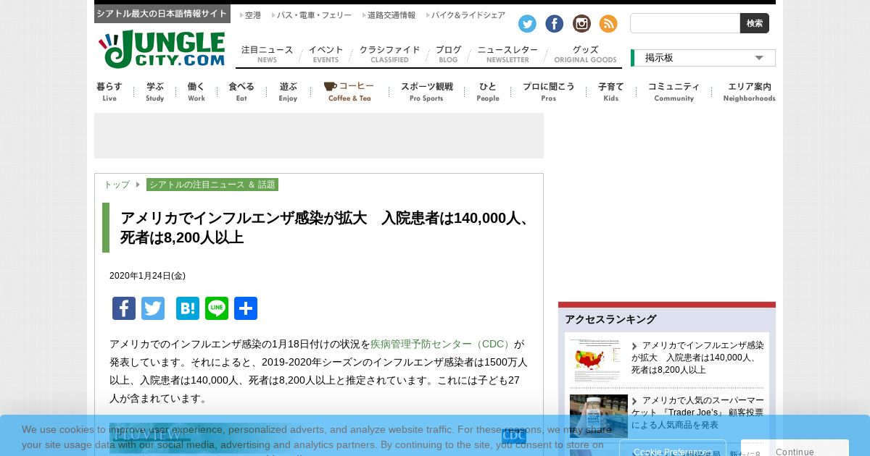
Task: Open 働く Work category
Action: coord(196,92)
